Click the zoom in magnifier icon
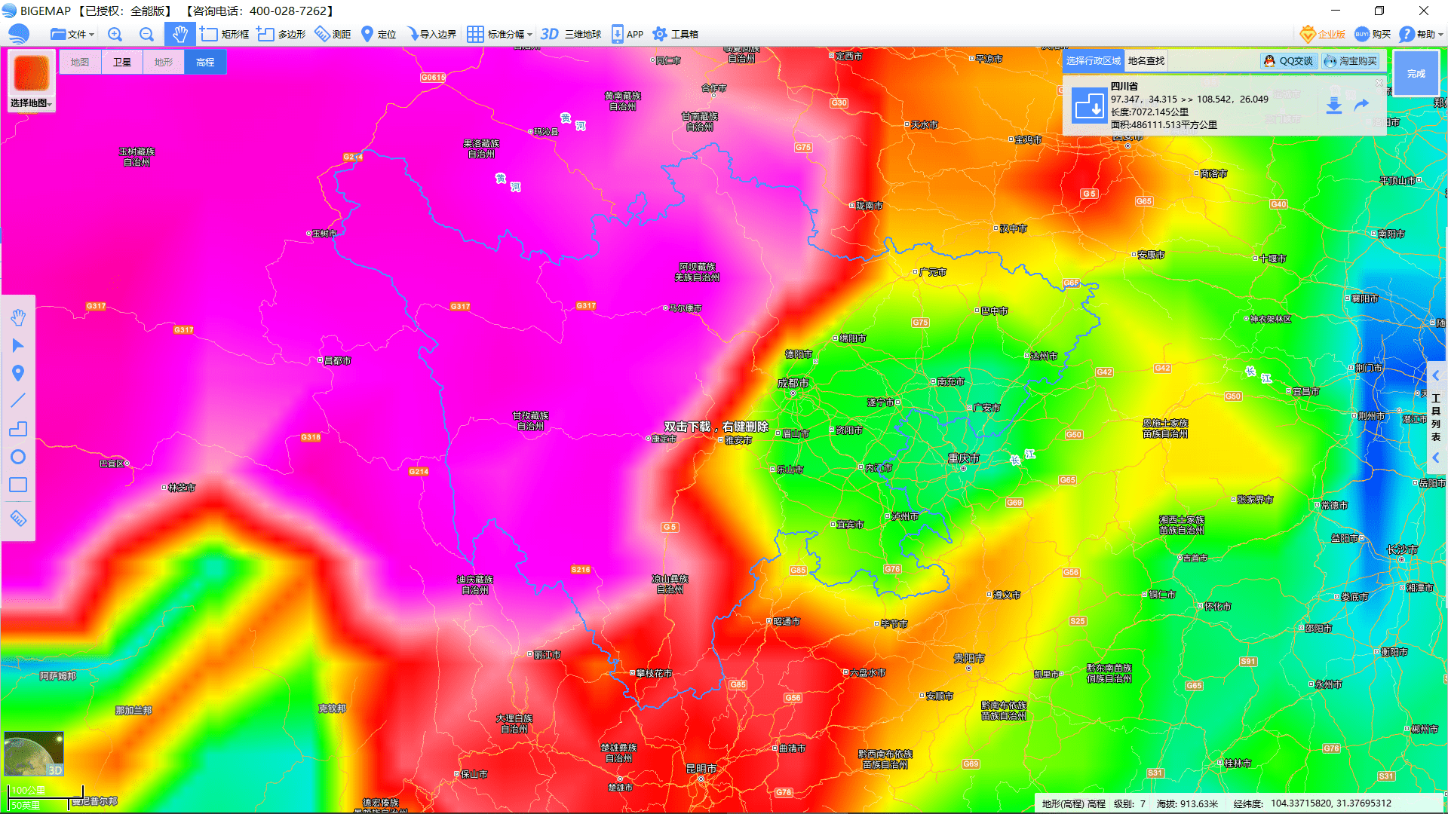 (115, 34)
